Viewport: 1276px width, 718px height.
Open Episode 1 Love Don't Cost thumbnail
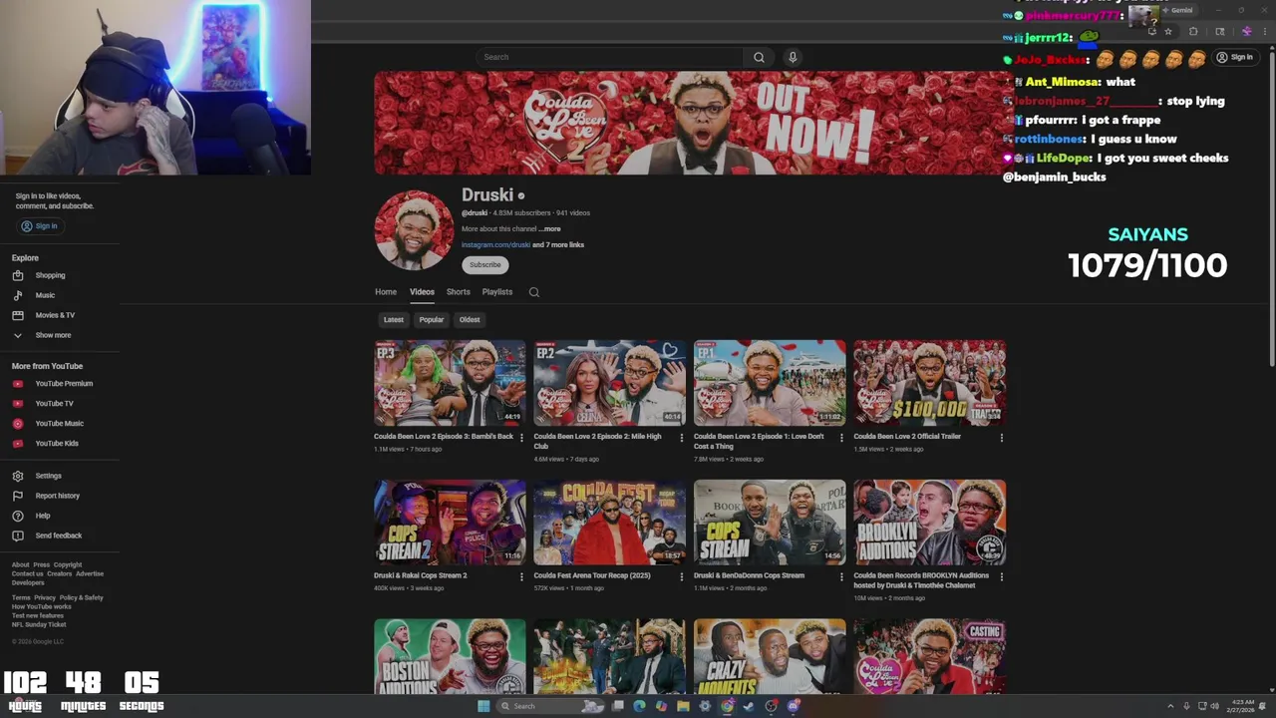tap(770, 383)
